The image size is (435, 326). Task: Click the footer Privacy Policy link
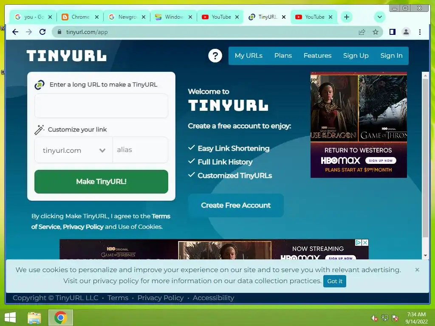[x=160, y=298]
